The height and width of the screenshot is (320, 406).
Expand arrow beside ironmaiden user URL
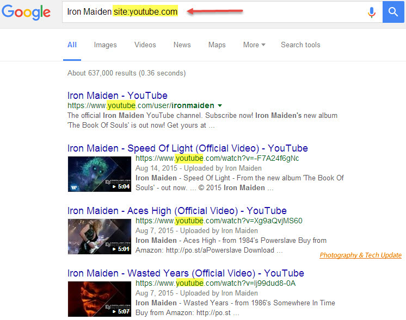(x=220, y=105)
